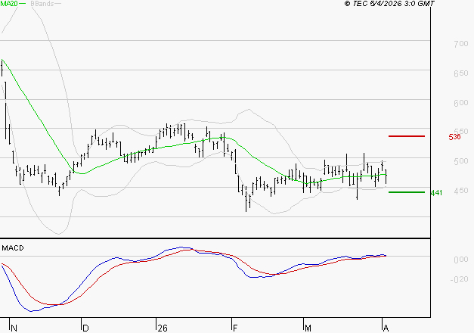Viewport: 474px width, 333px height.
Task: Click the MA20 legend label
Action: click(9, 4)
